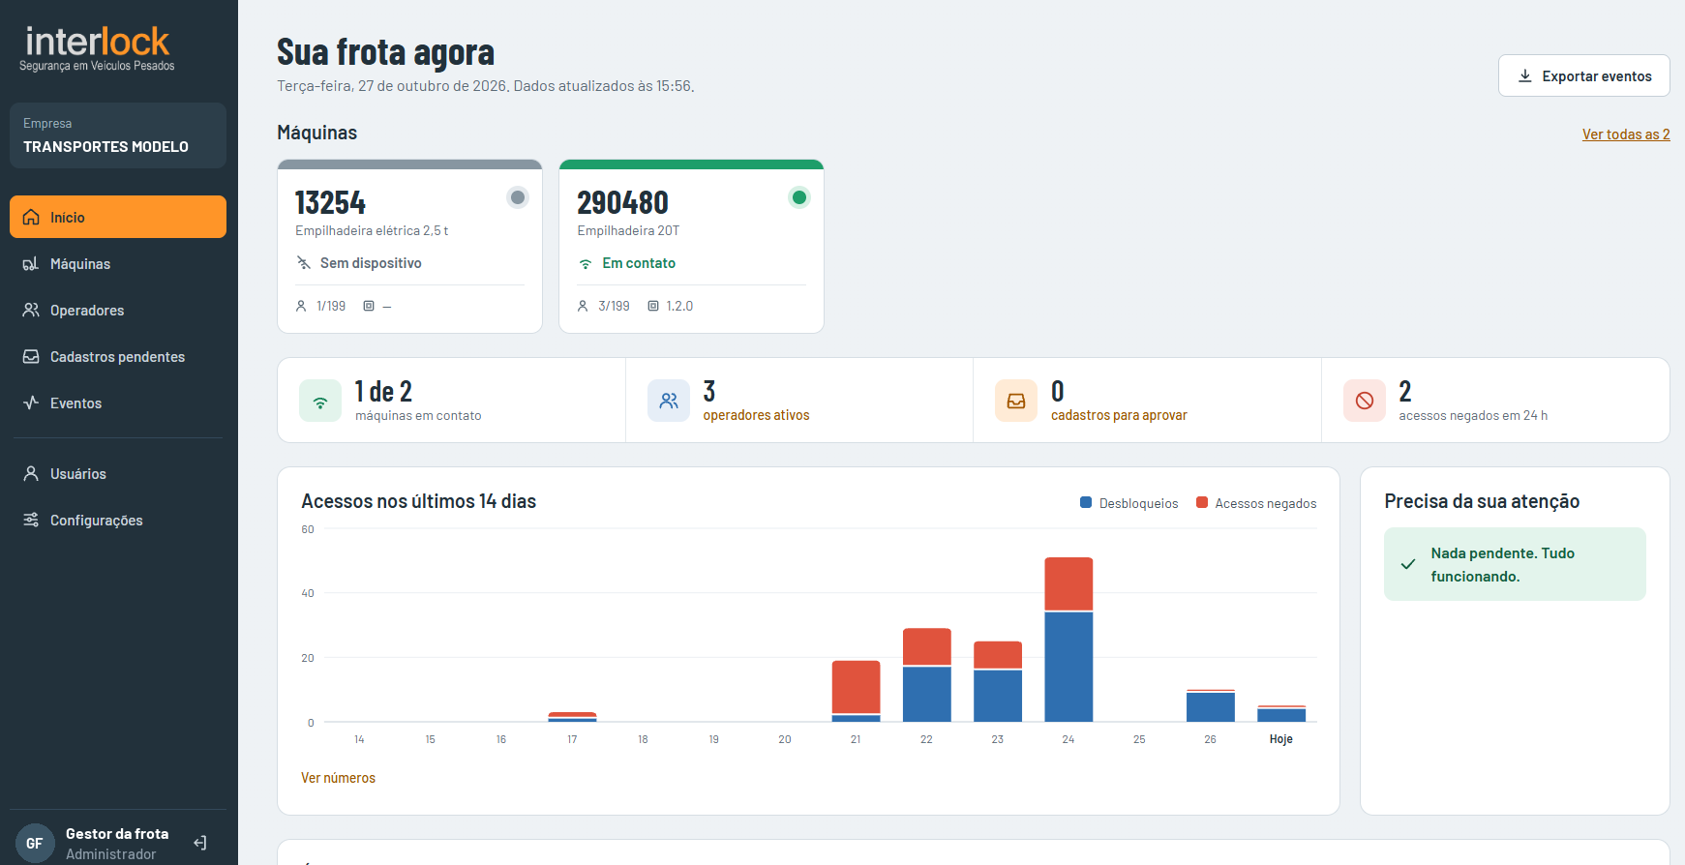
Task: Click the operators icon in operadores ativos tile
Action: [x=669, y=401]
